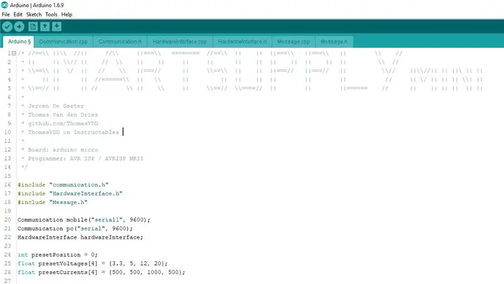Click the text 'Thomas Van den Dries'
Screen dimensions: 504x284
click(62, 115)
